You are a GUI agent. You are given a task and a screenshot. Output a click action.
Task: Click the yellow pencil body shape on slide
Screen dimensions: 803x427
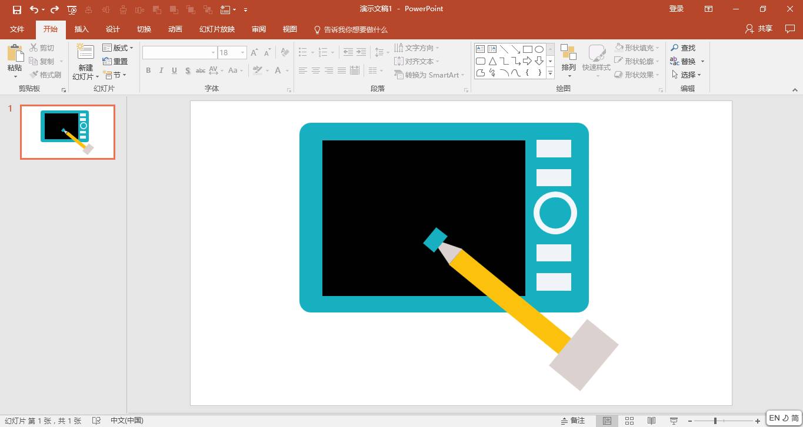click(x=510, y=301)
